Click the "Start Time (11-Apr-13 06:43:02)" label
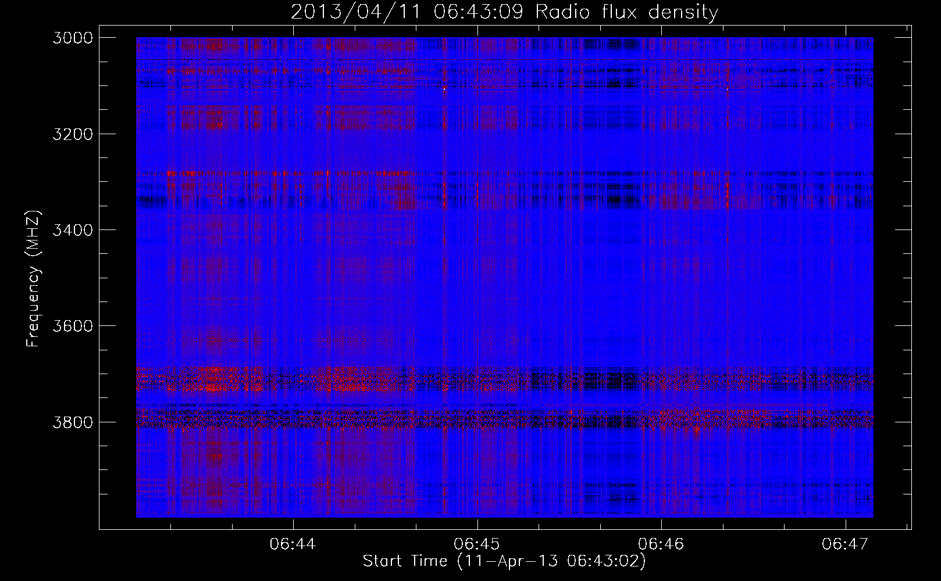This screenshot has height=581, width=941. (x=504, y=561)
